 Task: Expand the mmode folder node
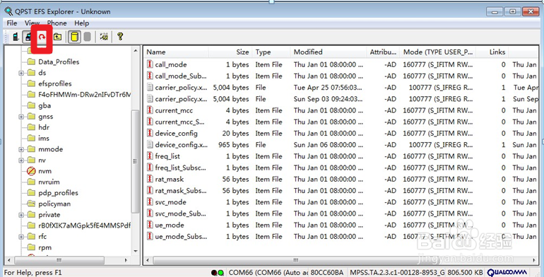21,150
